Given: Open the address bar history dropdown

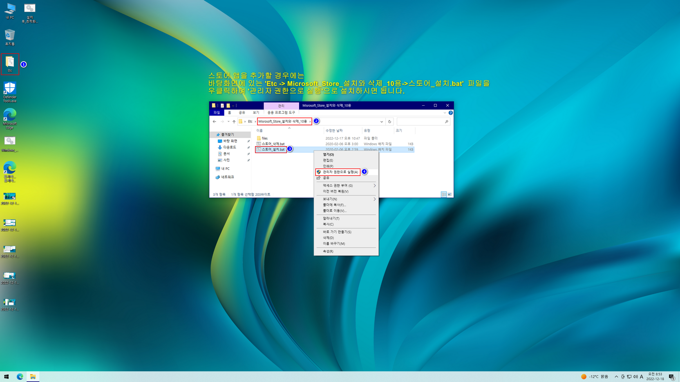Looking at the screenshot, I should coord(382,122).
